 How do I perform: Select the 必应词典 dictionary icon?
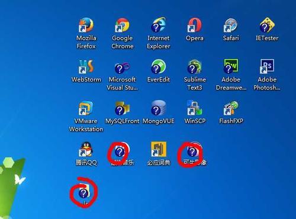159,150
